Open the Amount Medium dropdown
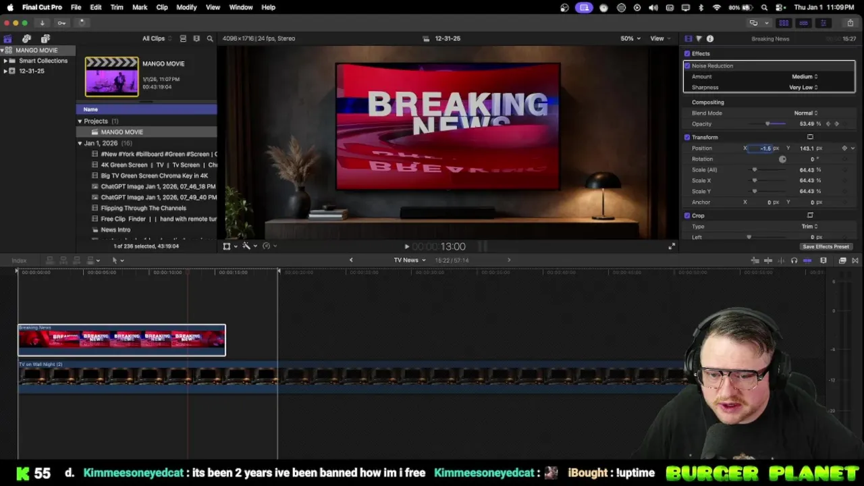This screenshot has height=486, width=864. coord(805,76)
